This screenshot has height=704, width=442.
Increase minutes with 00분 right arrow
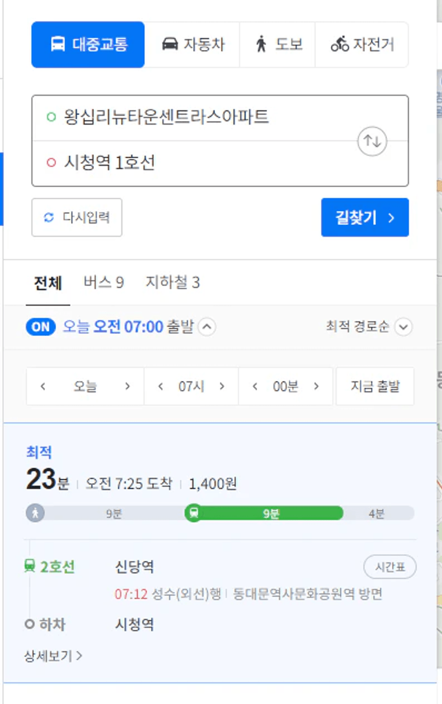(x=316, y=386)
